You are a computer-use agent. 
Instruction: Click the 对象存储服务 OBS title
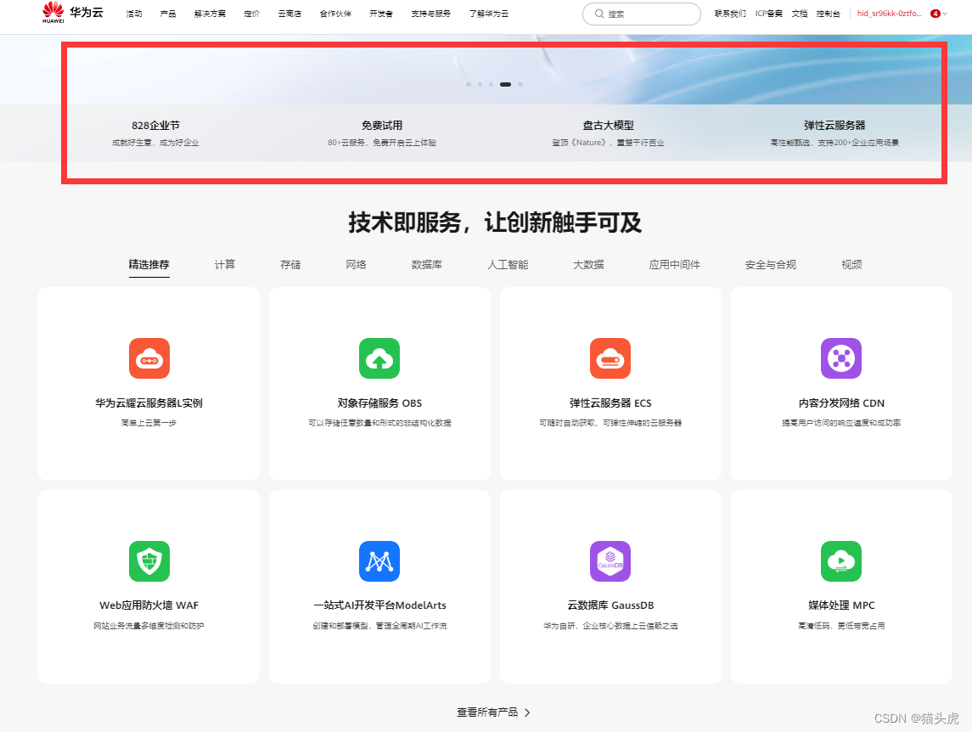coord(379,403)
